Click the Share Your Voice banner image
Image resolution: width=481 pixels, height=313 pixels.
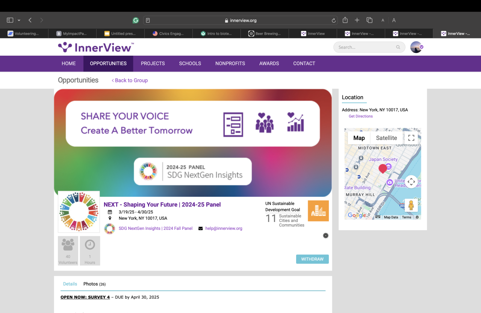pyautogui.click(x=193, y=143)
